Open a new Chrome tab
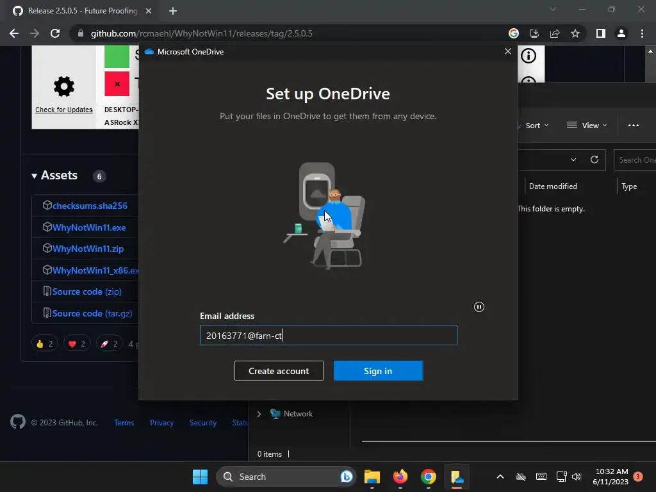 point(173,11)
